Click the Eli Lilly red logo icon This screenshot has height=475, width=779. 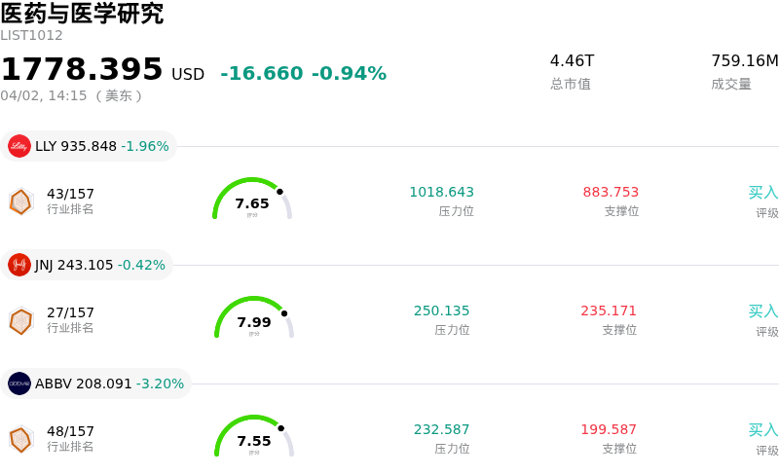pyautogui.click(x=19, y=146)
